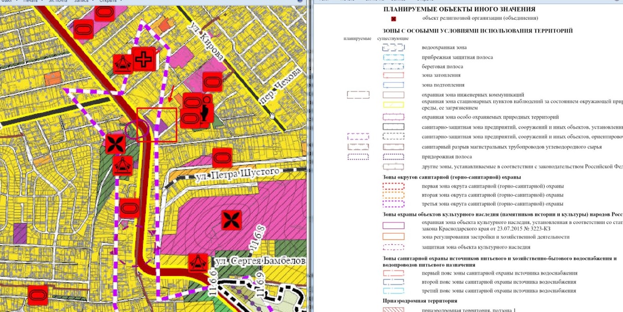Click the blue help icon in map window
The image size is (623, 312).
click(x=300, y=1)
